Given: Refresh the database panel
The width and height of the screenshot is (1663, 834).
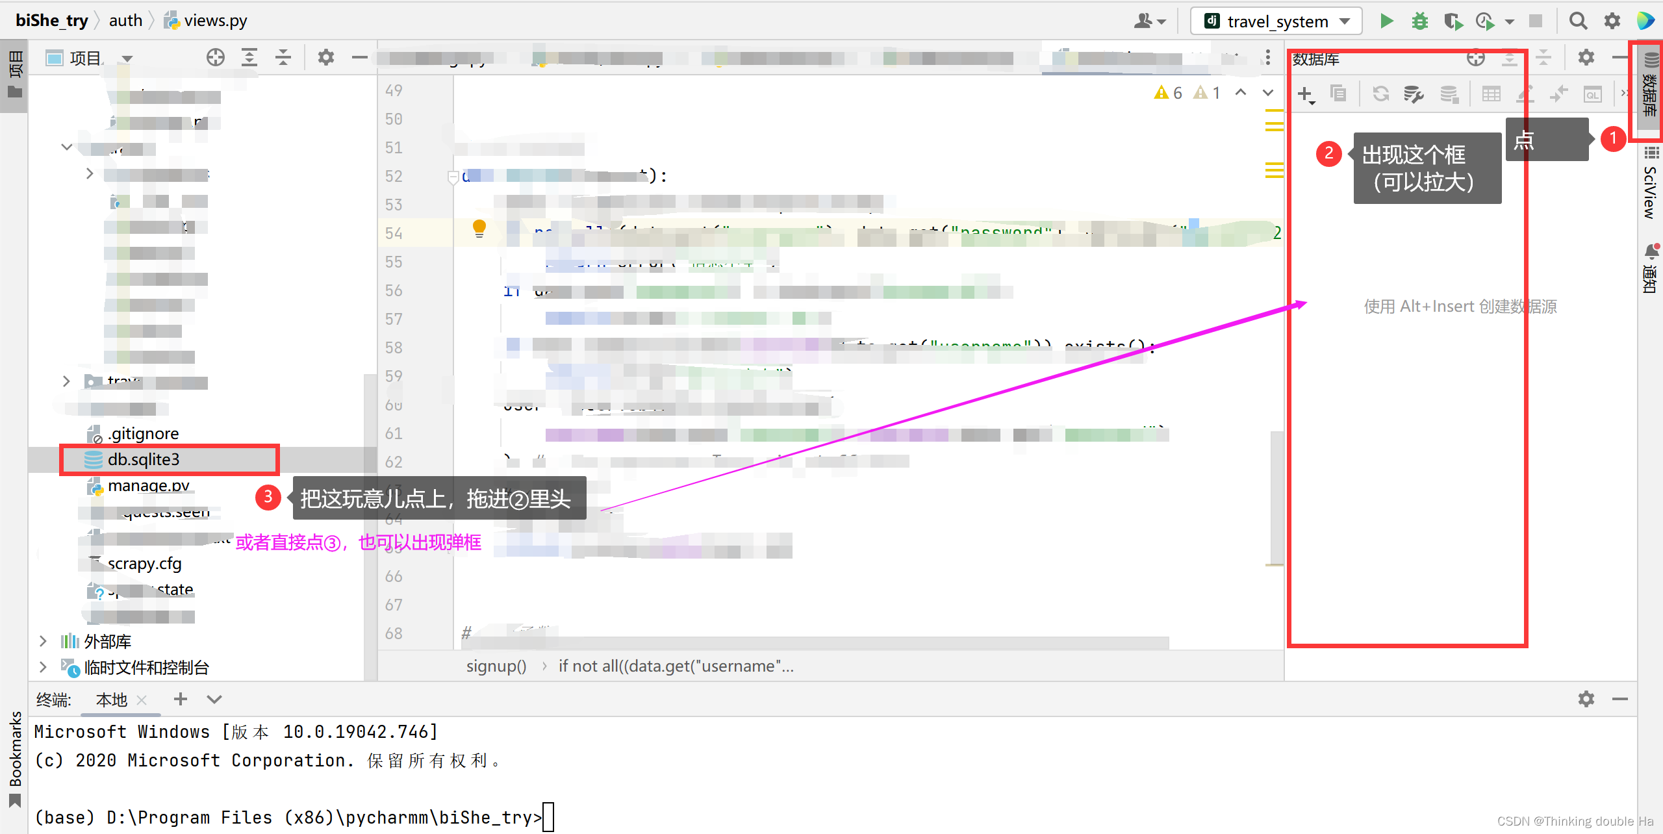Looking at the screenshot, I should [1380, 94].
